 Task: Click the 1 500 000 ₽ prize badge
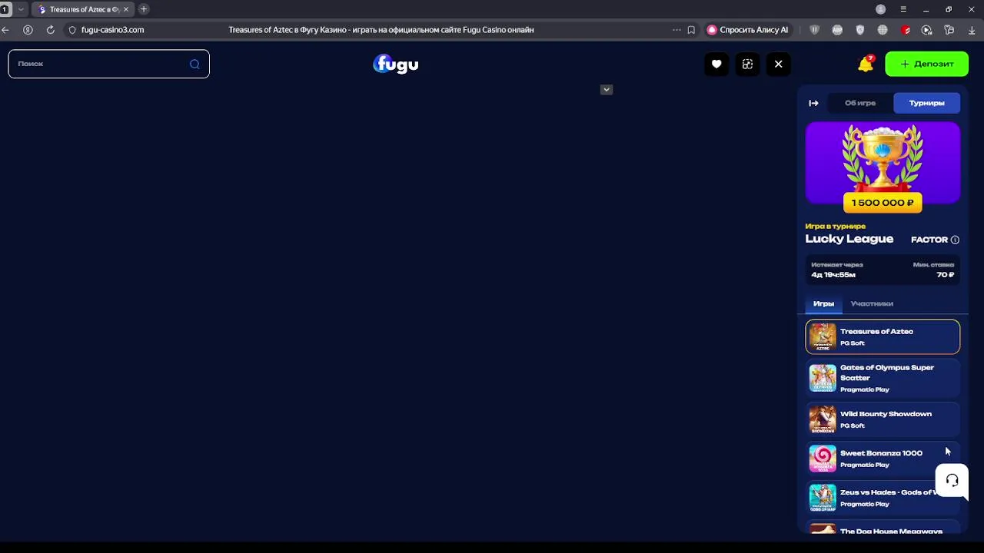coord(883,203)
